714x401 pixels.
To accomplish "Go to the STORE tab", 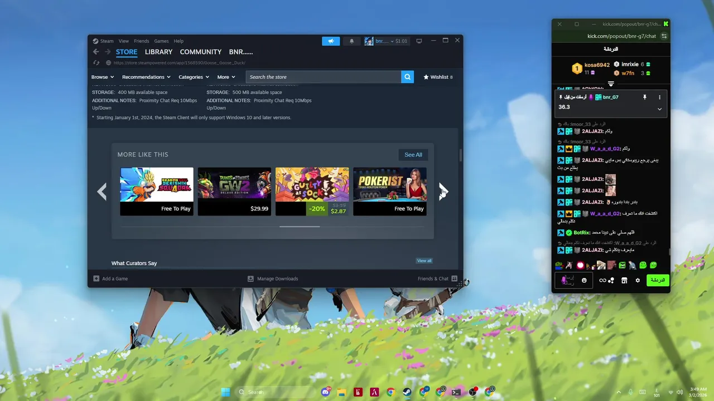I will tap(127, 52).
